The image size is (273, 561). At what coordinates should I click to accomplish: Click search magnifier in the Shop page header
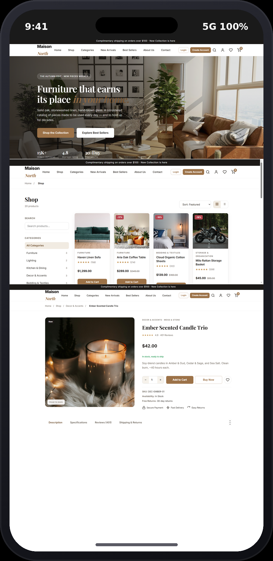coord(208,172)
